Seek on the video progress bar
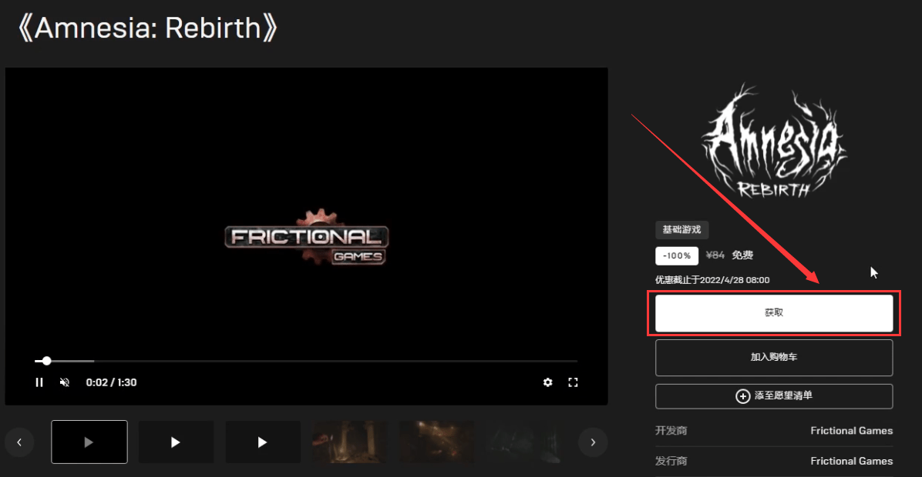This screenshot has height=477, width=922. [x=306, y=361]
